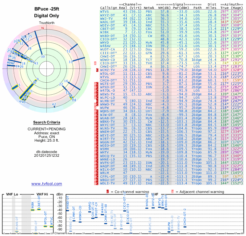Click the WJBK bar in VHF Hi chart

click(33, 210)
